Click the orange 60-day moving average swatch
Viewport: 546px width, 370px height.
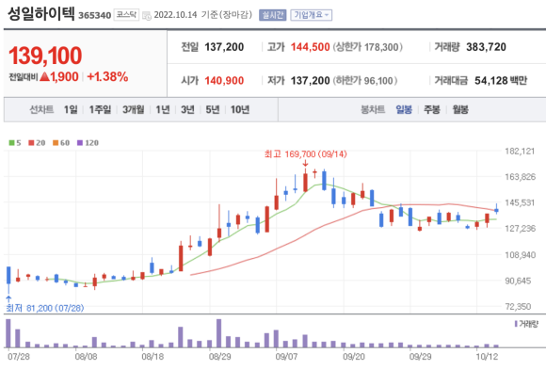(56, 143)
